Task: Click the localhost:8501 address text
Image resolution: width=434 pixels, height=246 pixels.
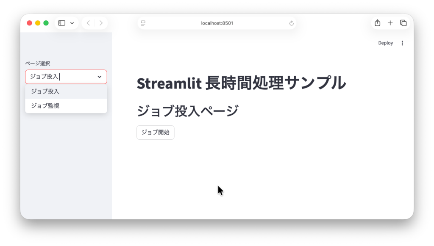Action: 217,23
